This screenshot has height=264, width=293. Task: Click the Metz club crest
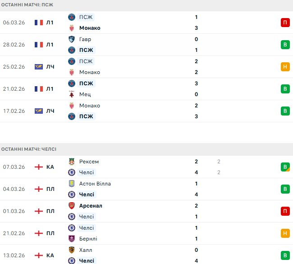pyautogui.click(x=71, y=94)
